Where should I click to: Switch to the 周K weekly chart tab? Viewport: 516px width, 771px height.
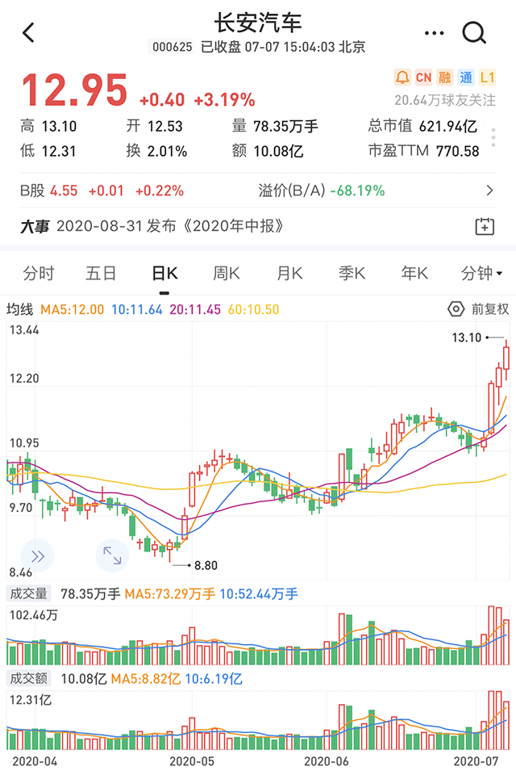[227, 274]
